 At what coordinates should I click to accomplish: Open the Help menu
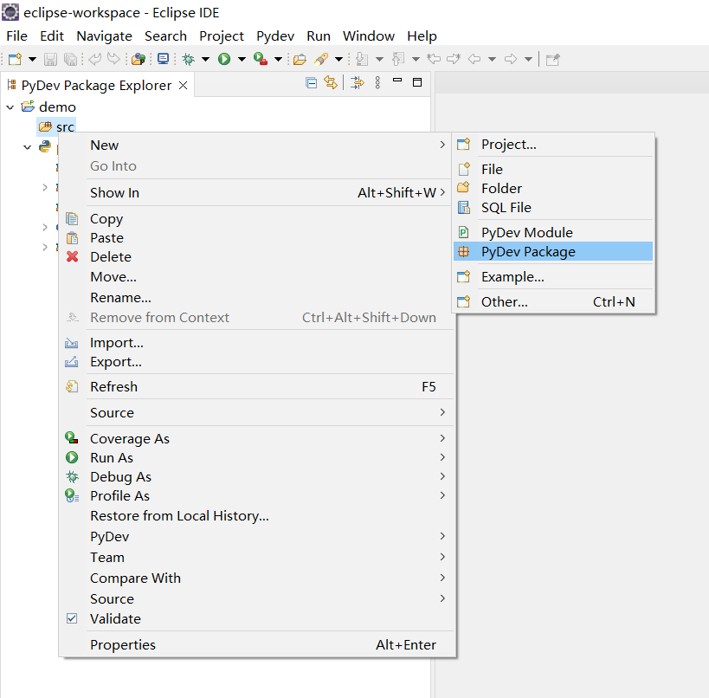coord(422,36)
